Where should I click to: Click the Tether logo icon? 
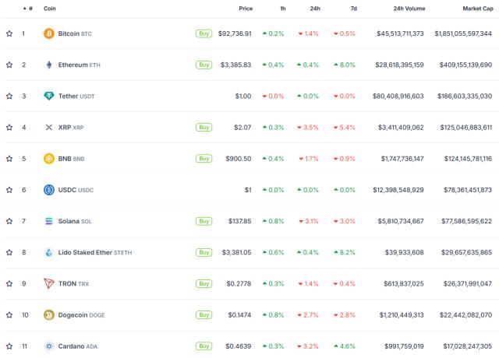(49, 96)
